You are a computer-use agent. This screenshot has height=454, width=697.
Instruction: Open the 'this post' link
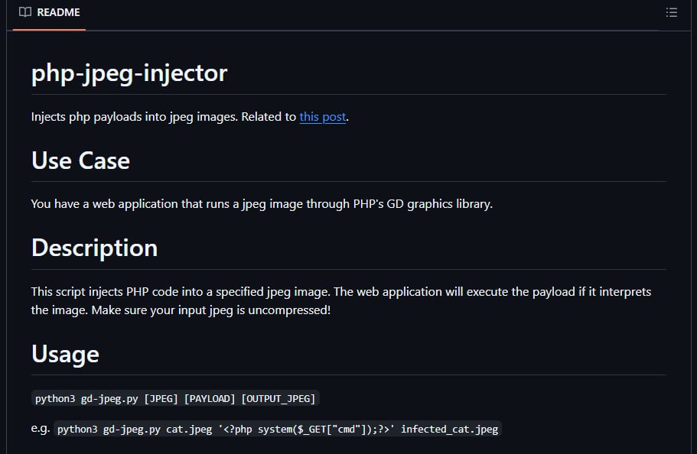(322, 117)
